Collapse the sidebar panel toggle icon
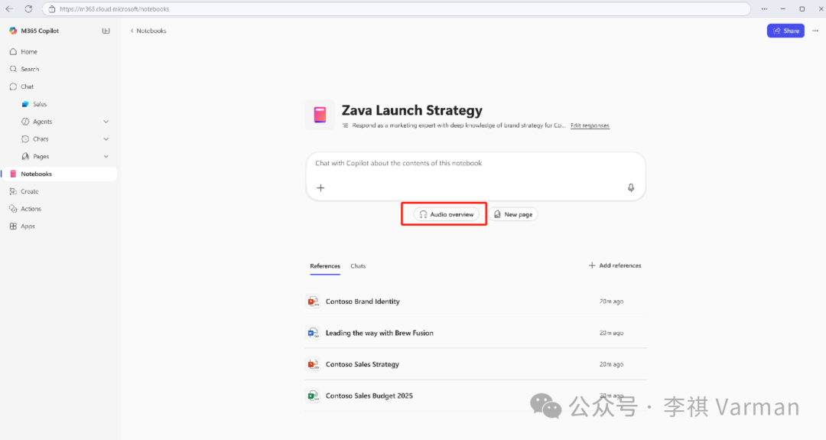This screenshot has height=440, width=826. coord(106,31)
